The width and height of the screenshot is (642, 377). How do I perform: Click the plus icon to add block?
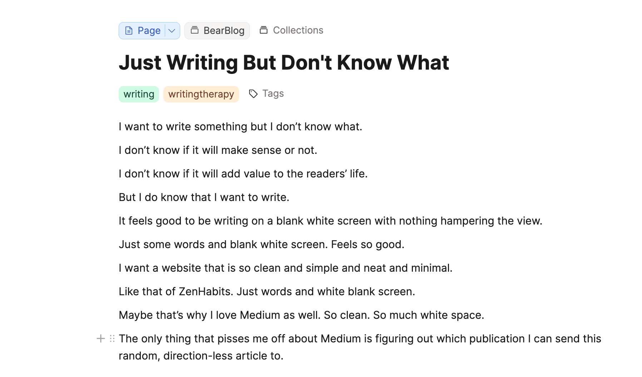[x=101, y=338]
